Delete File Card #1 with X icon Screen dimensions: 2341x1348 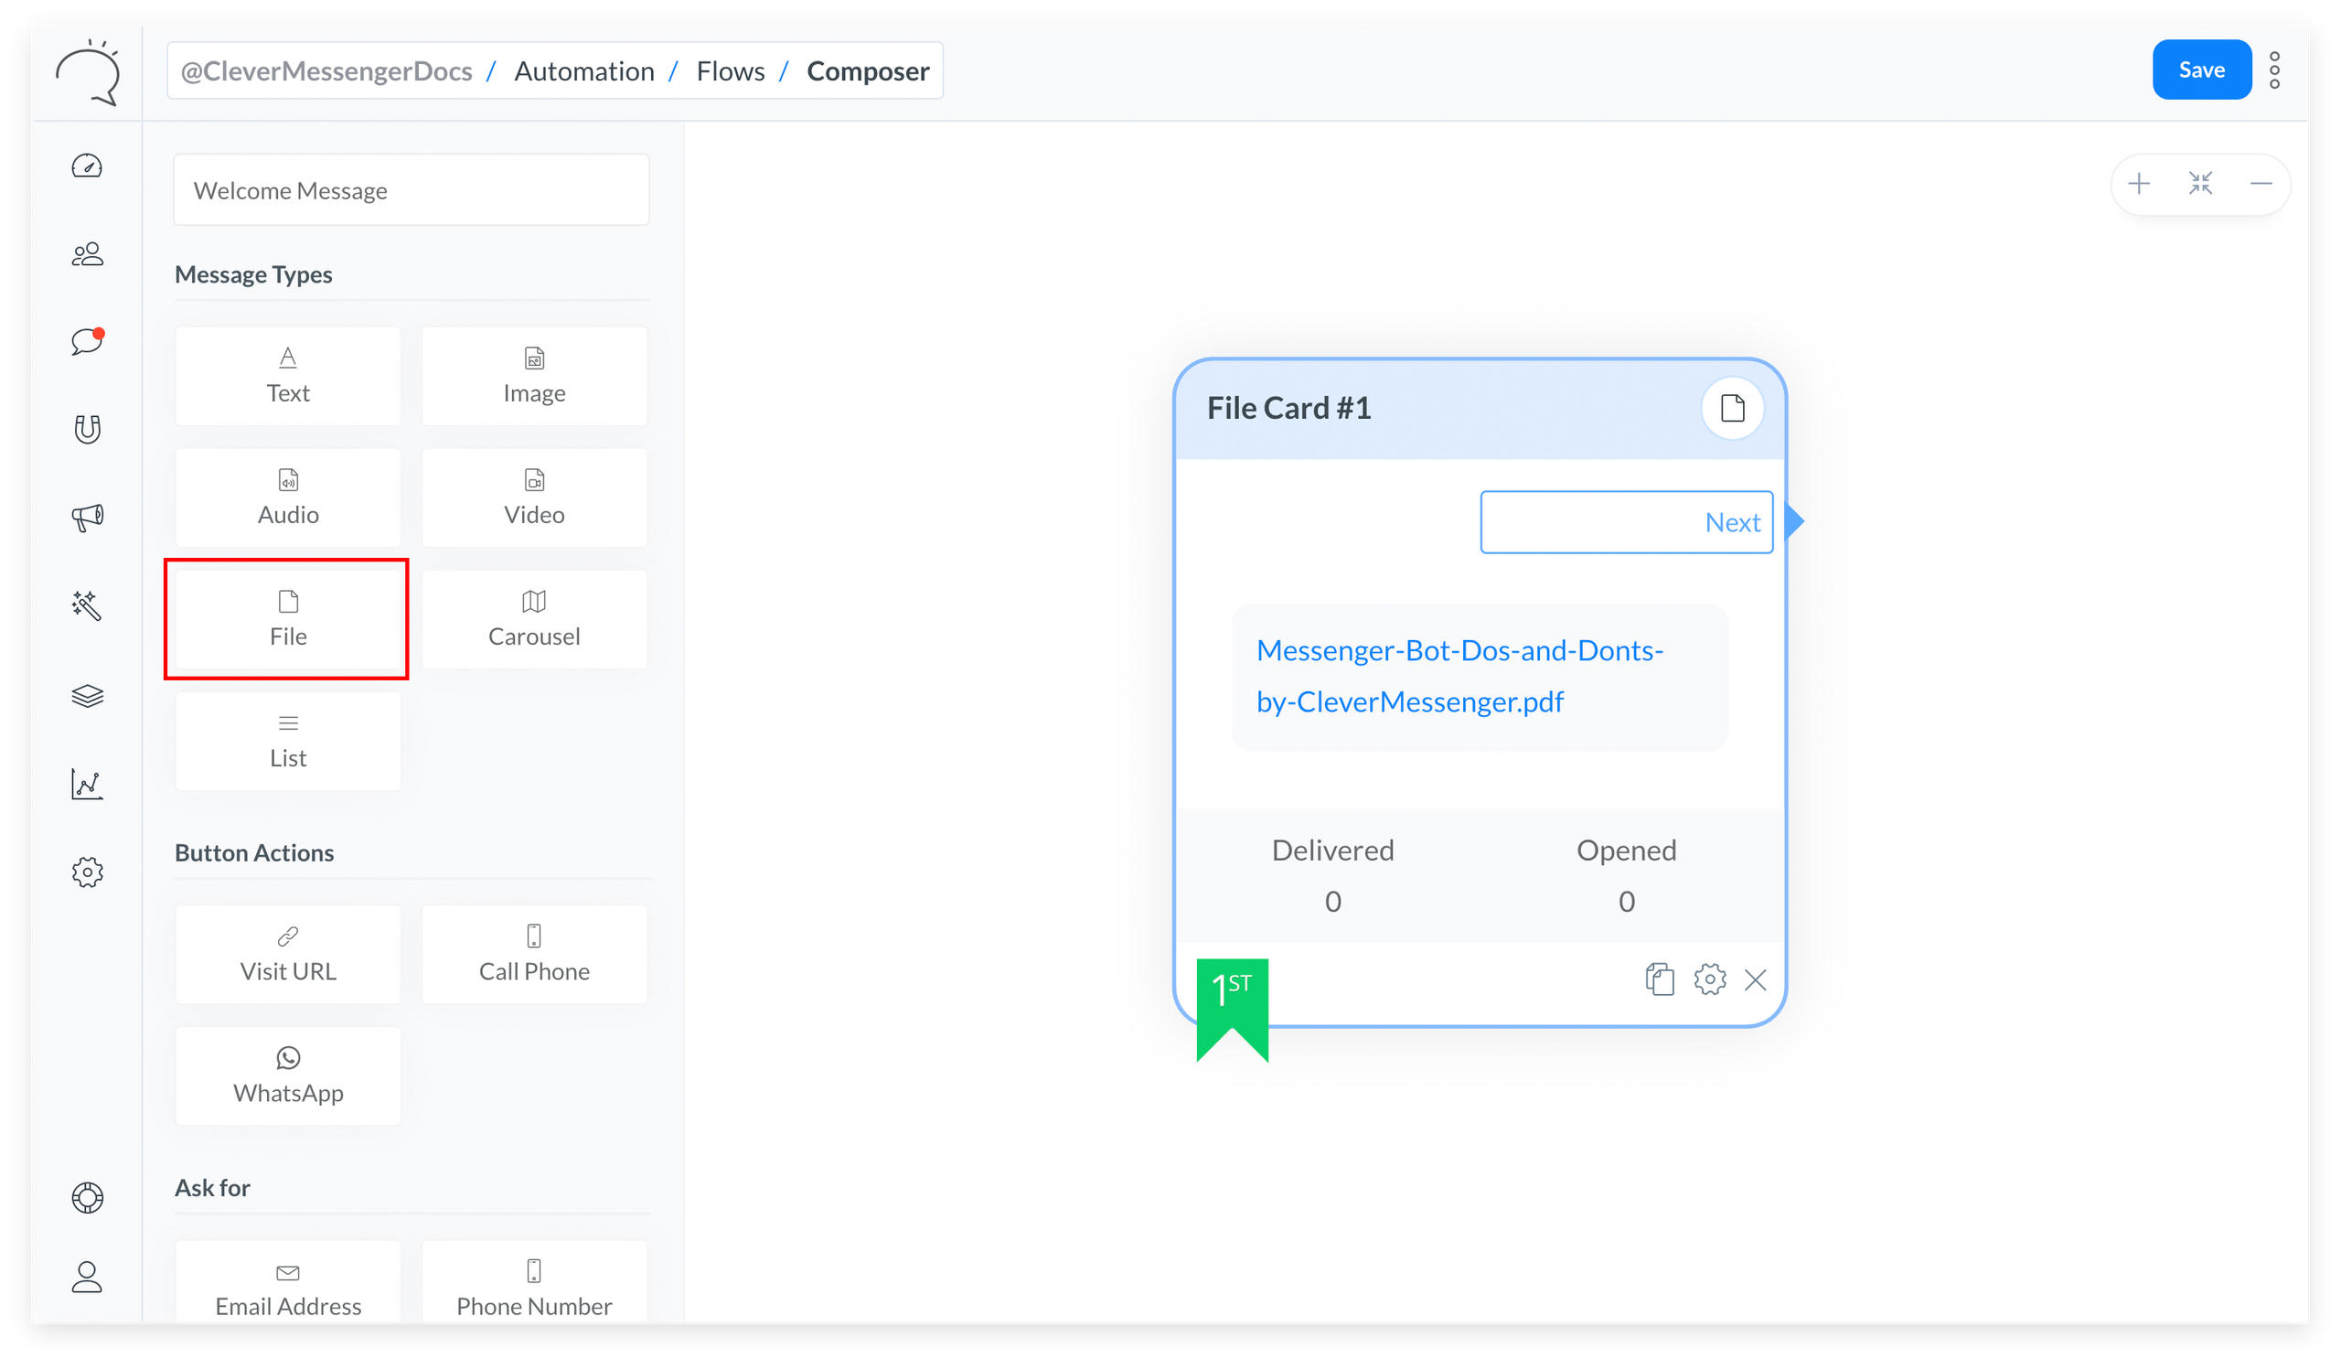tap(1755, 979)
